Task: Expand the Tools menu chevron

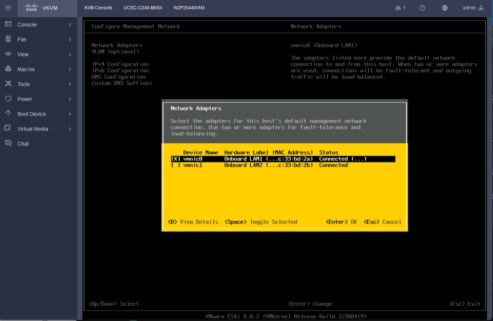Action: click(70, 84)
